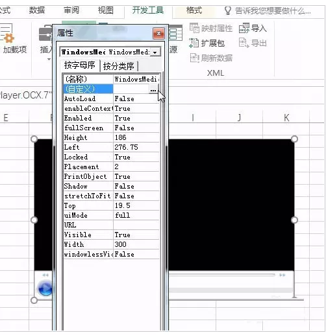Select column E header
326x335 pixels.
pyautogui.click(x=6, y=118)
